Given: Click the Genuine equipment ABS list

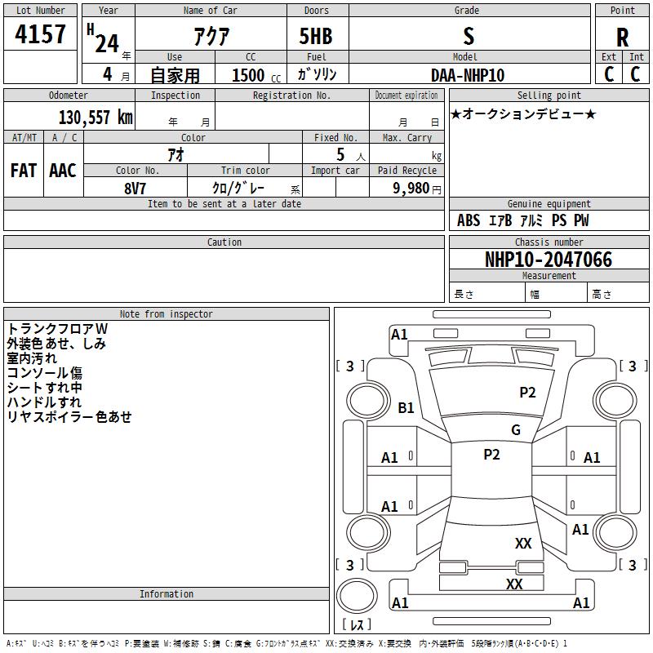Looking at the screenshot, I should coord(522,220).
